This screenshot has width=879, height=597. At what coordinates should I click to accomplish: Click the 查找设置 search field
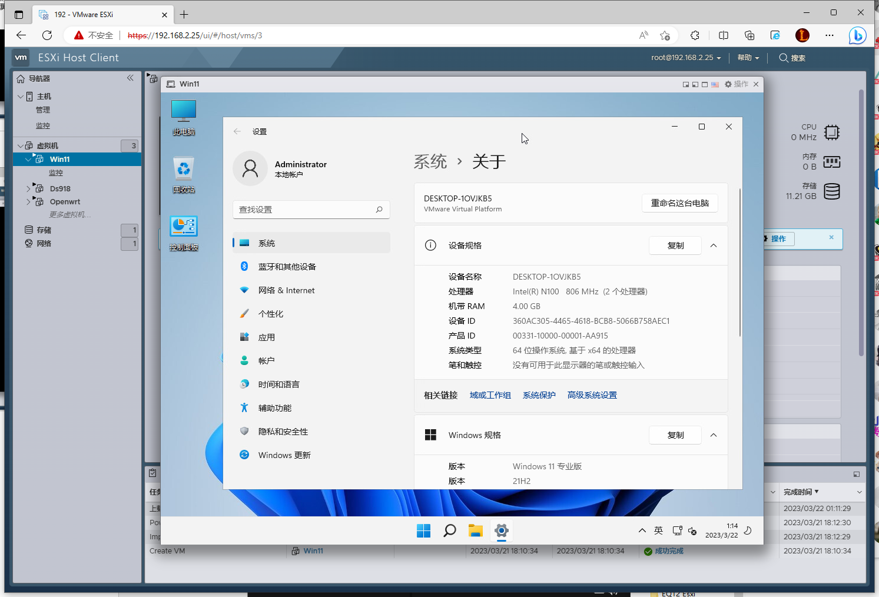[x=311, y=210]
